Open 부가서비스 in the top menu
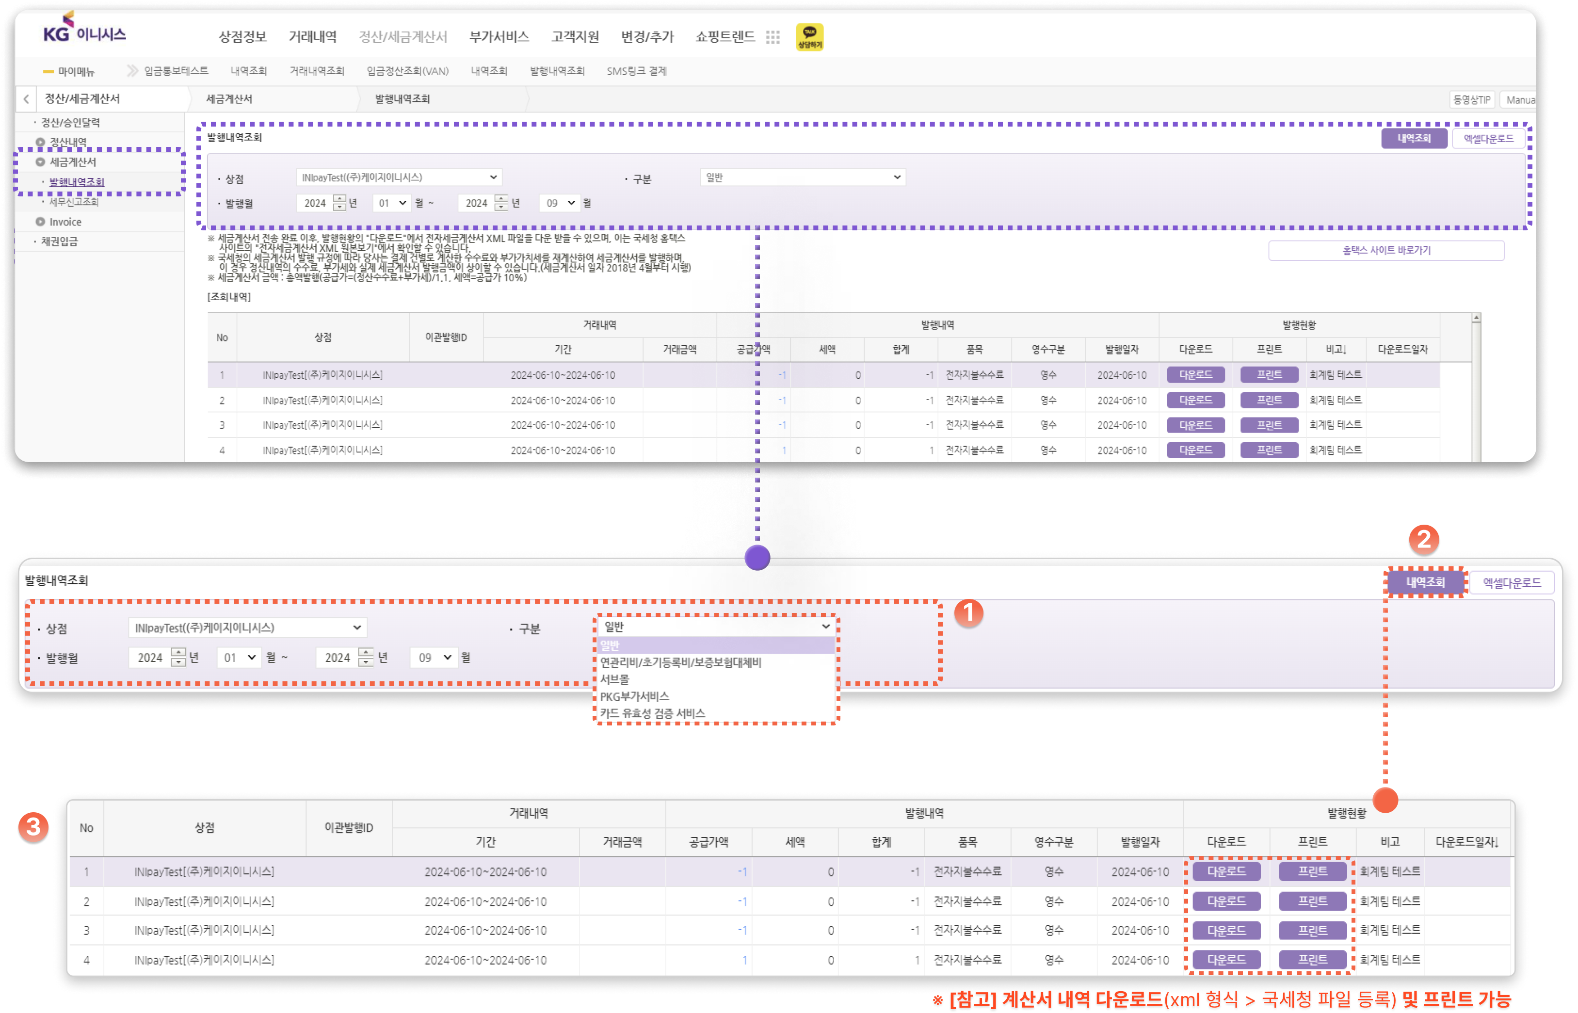This screenshot has height=1013, width=1578. pyautogui.click(x=499, y=37)
